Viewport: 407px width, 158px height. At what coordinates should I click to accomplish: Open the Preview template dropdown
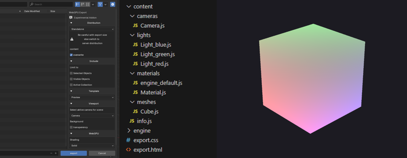[x=92, y=97]
